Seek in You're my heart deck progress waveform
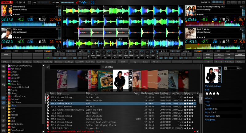The image size is (246, 133). 212,24
